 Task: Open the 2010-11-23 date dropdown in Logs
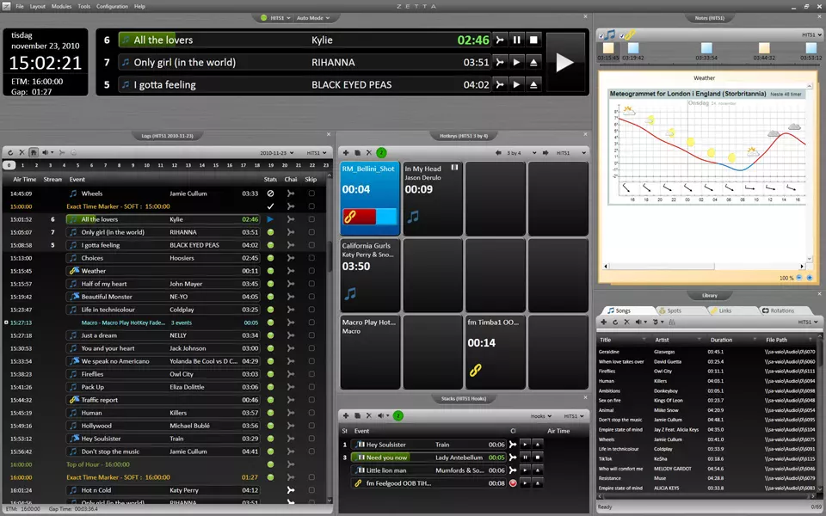click(x=275, y=150)
